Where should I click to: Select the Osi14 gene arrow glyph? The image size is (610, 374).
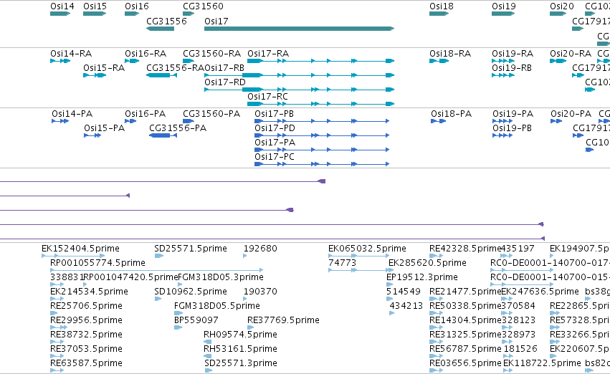tap(60, 14)
